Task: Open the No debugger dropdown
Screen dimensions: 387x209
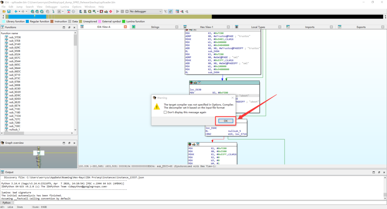Action: 146,12
